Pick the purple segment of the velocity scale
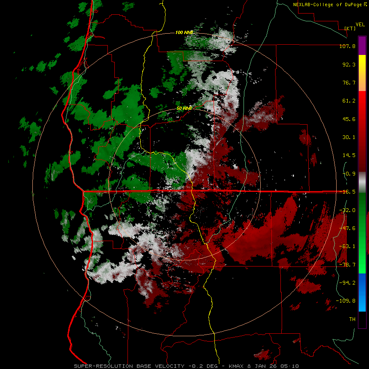The image size is (369, 369). 362,46
